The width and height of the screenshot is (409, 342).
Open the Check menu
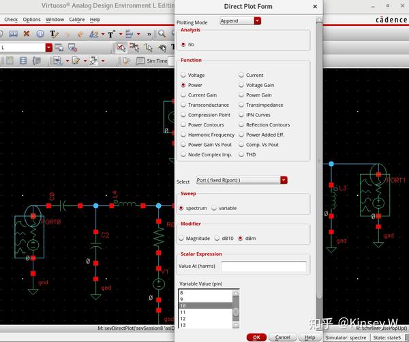[x=11, y=20]
